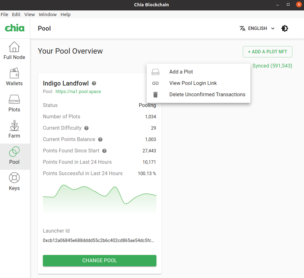Click the 27,443 points value

[x=149, y=151]
